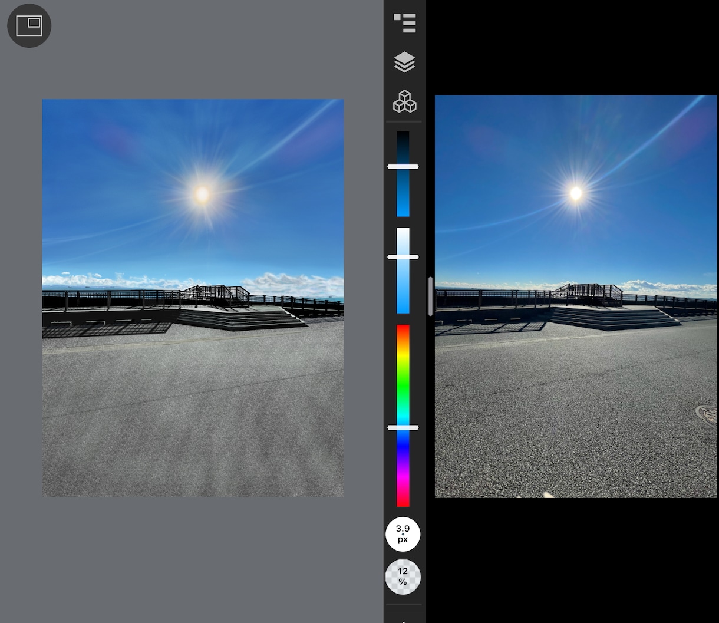Click the handle on white-to-blue slider
The image size is (719, 623).
point(403,257)
